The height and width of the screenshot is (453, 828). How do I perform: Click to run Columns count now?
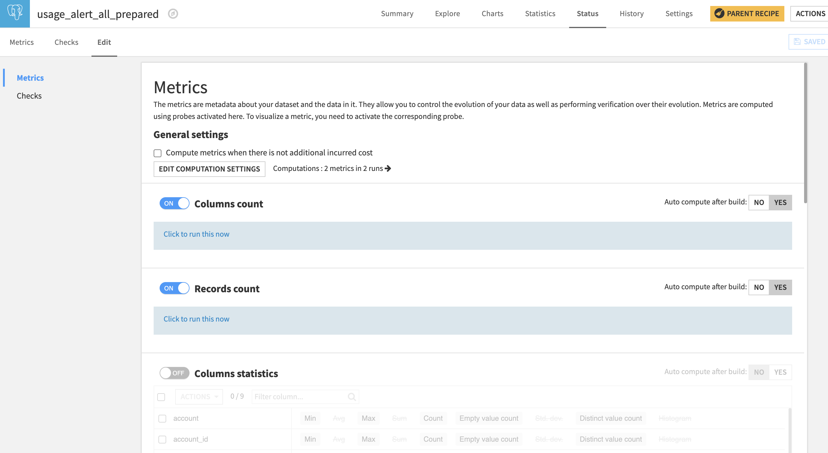pos(196,234)
